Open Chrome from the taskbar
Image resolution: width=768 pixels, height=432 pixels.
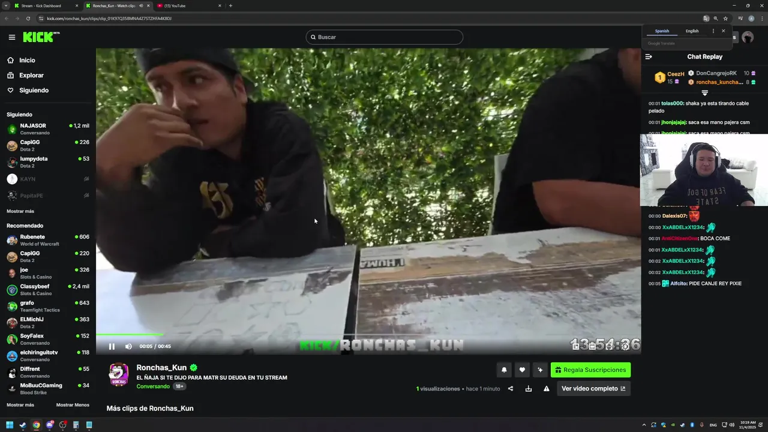coord(36,425)
